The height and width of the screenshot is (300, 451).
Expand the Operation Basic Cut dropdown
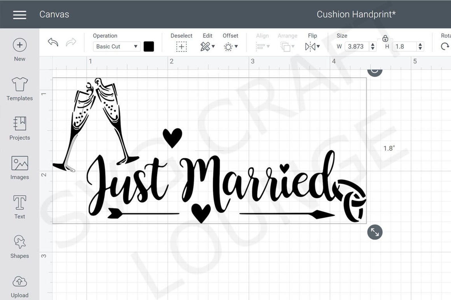click(116, 47)
